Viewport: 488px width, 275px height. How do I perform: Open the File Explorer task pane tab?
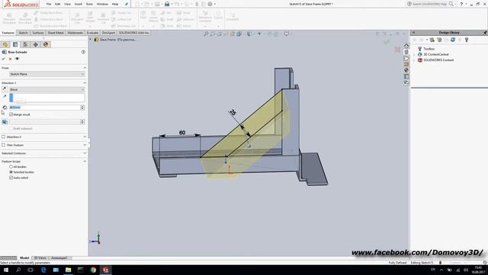click(x=406, y=58)
